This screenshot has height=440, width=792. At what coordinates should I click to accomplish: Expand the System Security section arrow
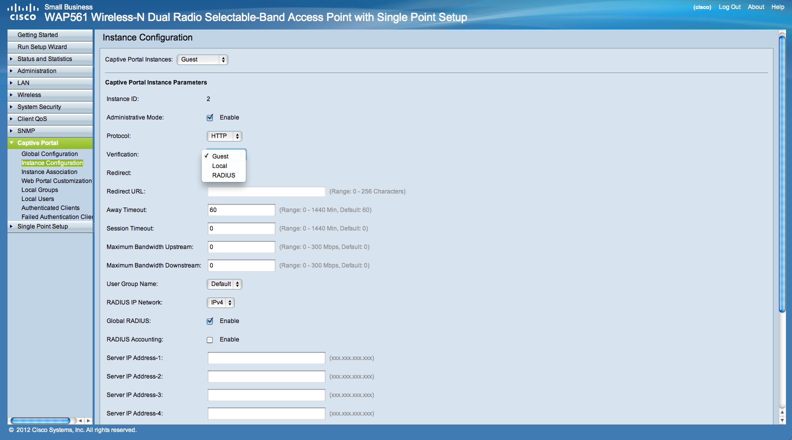tap(12, 107)
